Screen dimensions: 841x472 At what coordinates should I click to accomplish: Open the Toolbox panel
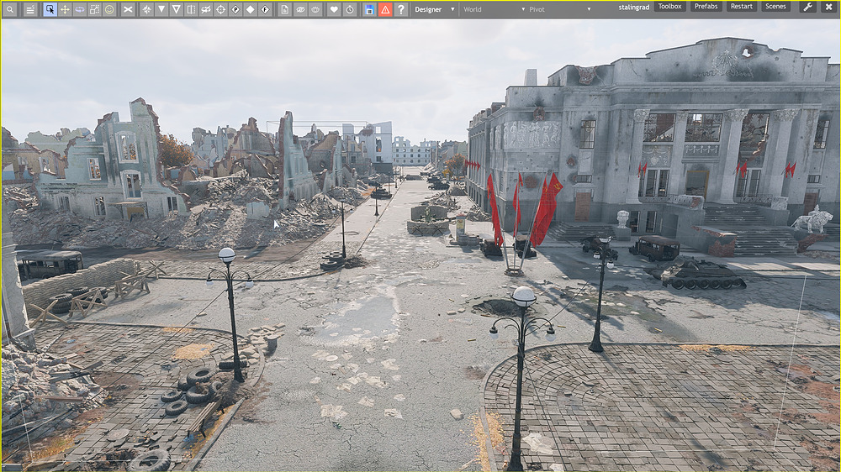pyautogui.click(x=670, y=7)
